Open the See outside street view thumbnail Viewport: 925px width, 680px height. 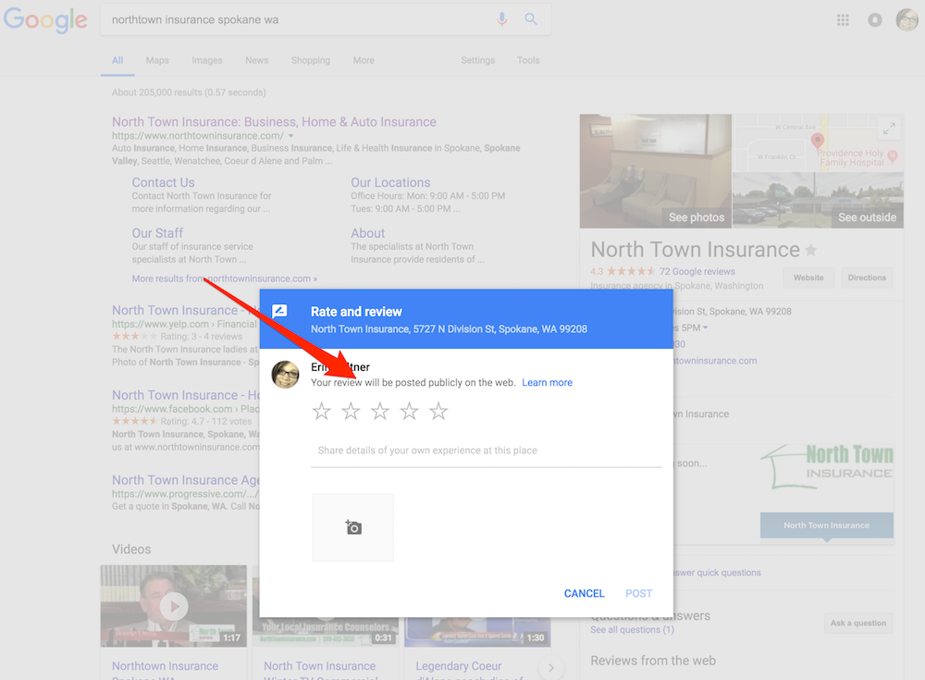tap(819, 200)
